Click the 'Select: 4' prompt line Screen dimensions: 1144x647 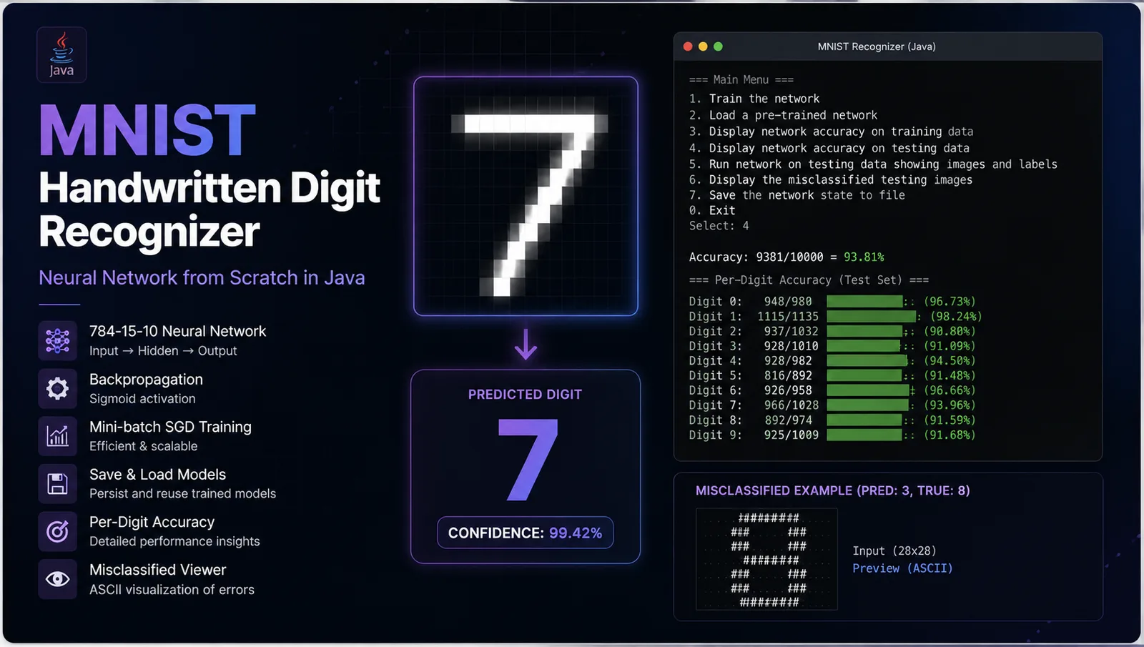[719, 226]
